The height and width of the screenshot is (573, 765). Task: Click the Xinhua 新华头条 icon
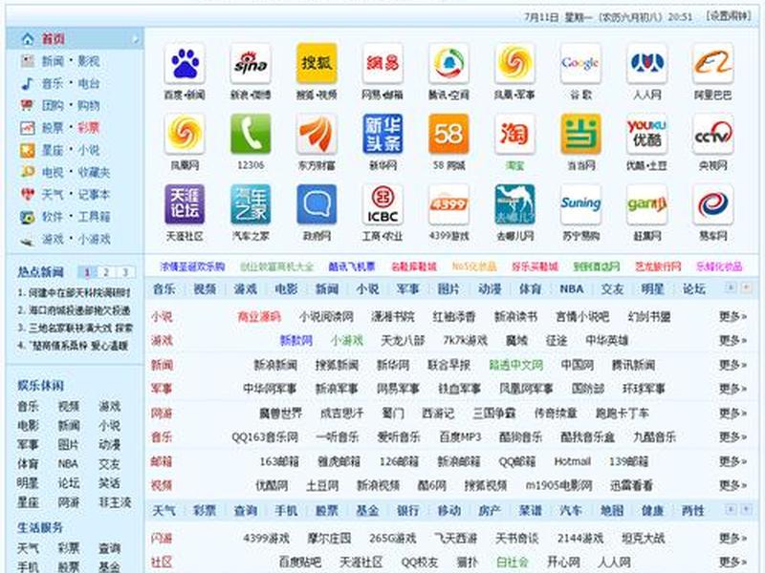(x=382, y=134)
